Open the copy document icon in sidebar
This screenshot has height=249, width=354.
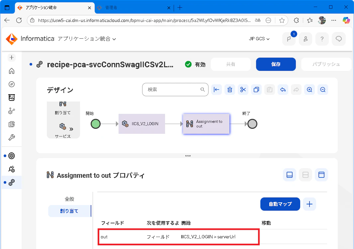click(12, 124)
